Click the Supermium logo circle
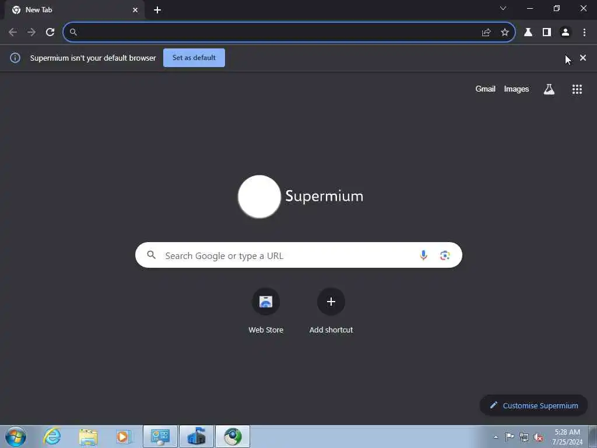 [x=259, y=197]
